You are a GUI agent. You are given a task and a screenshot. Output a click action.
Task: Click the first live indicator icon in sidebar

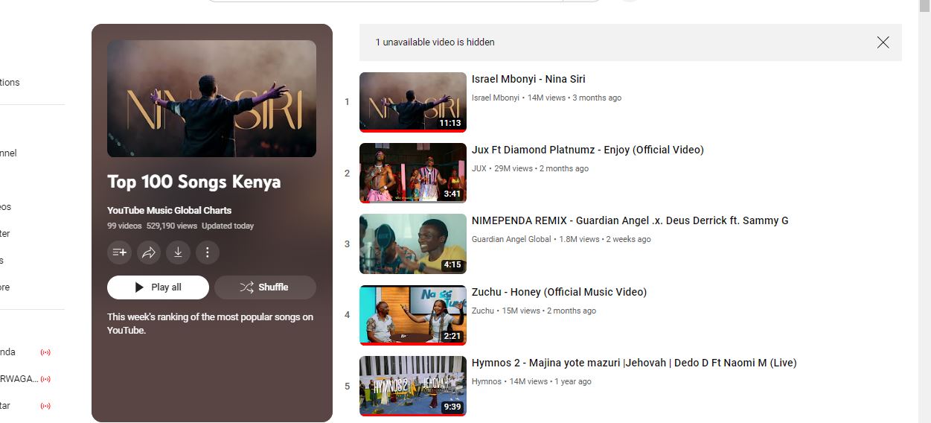45,352
